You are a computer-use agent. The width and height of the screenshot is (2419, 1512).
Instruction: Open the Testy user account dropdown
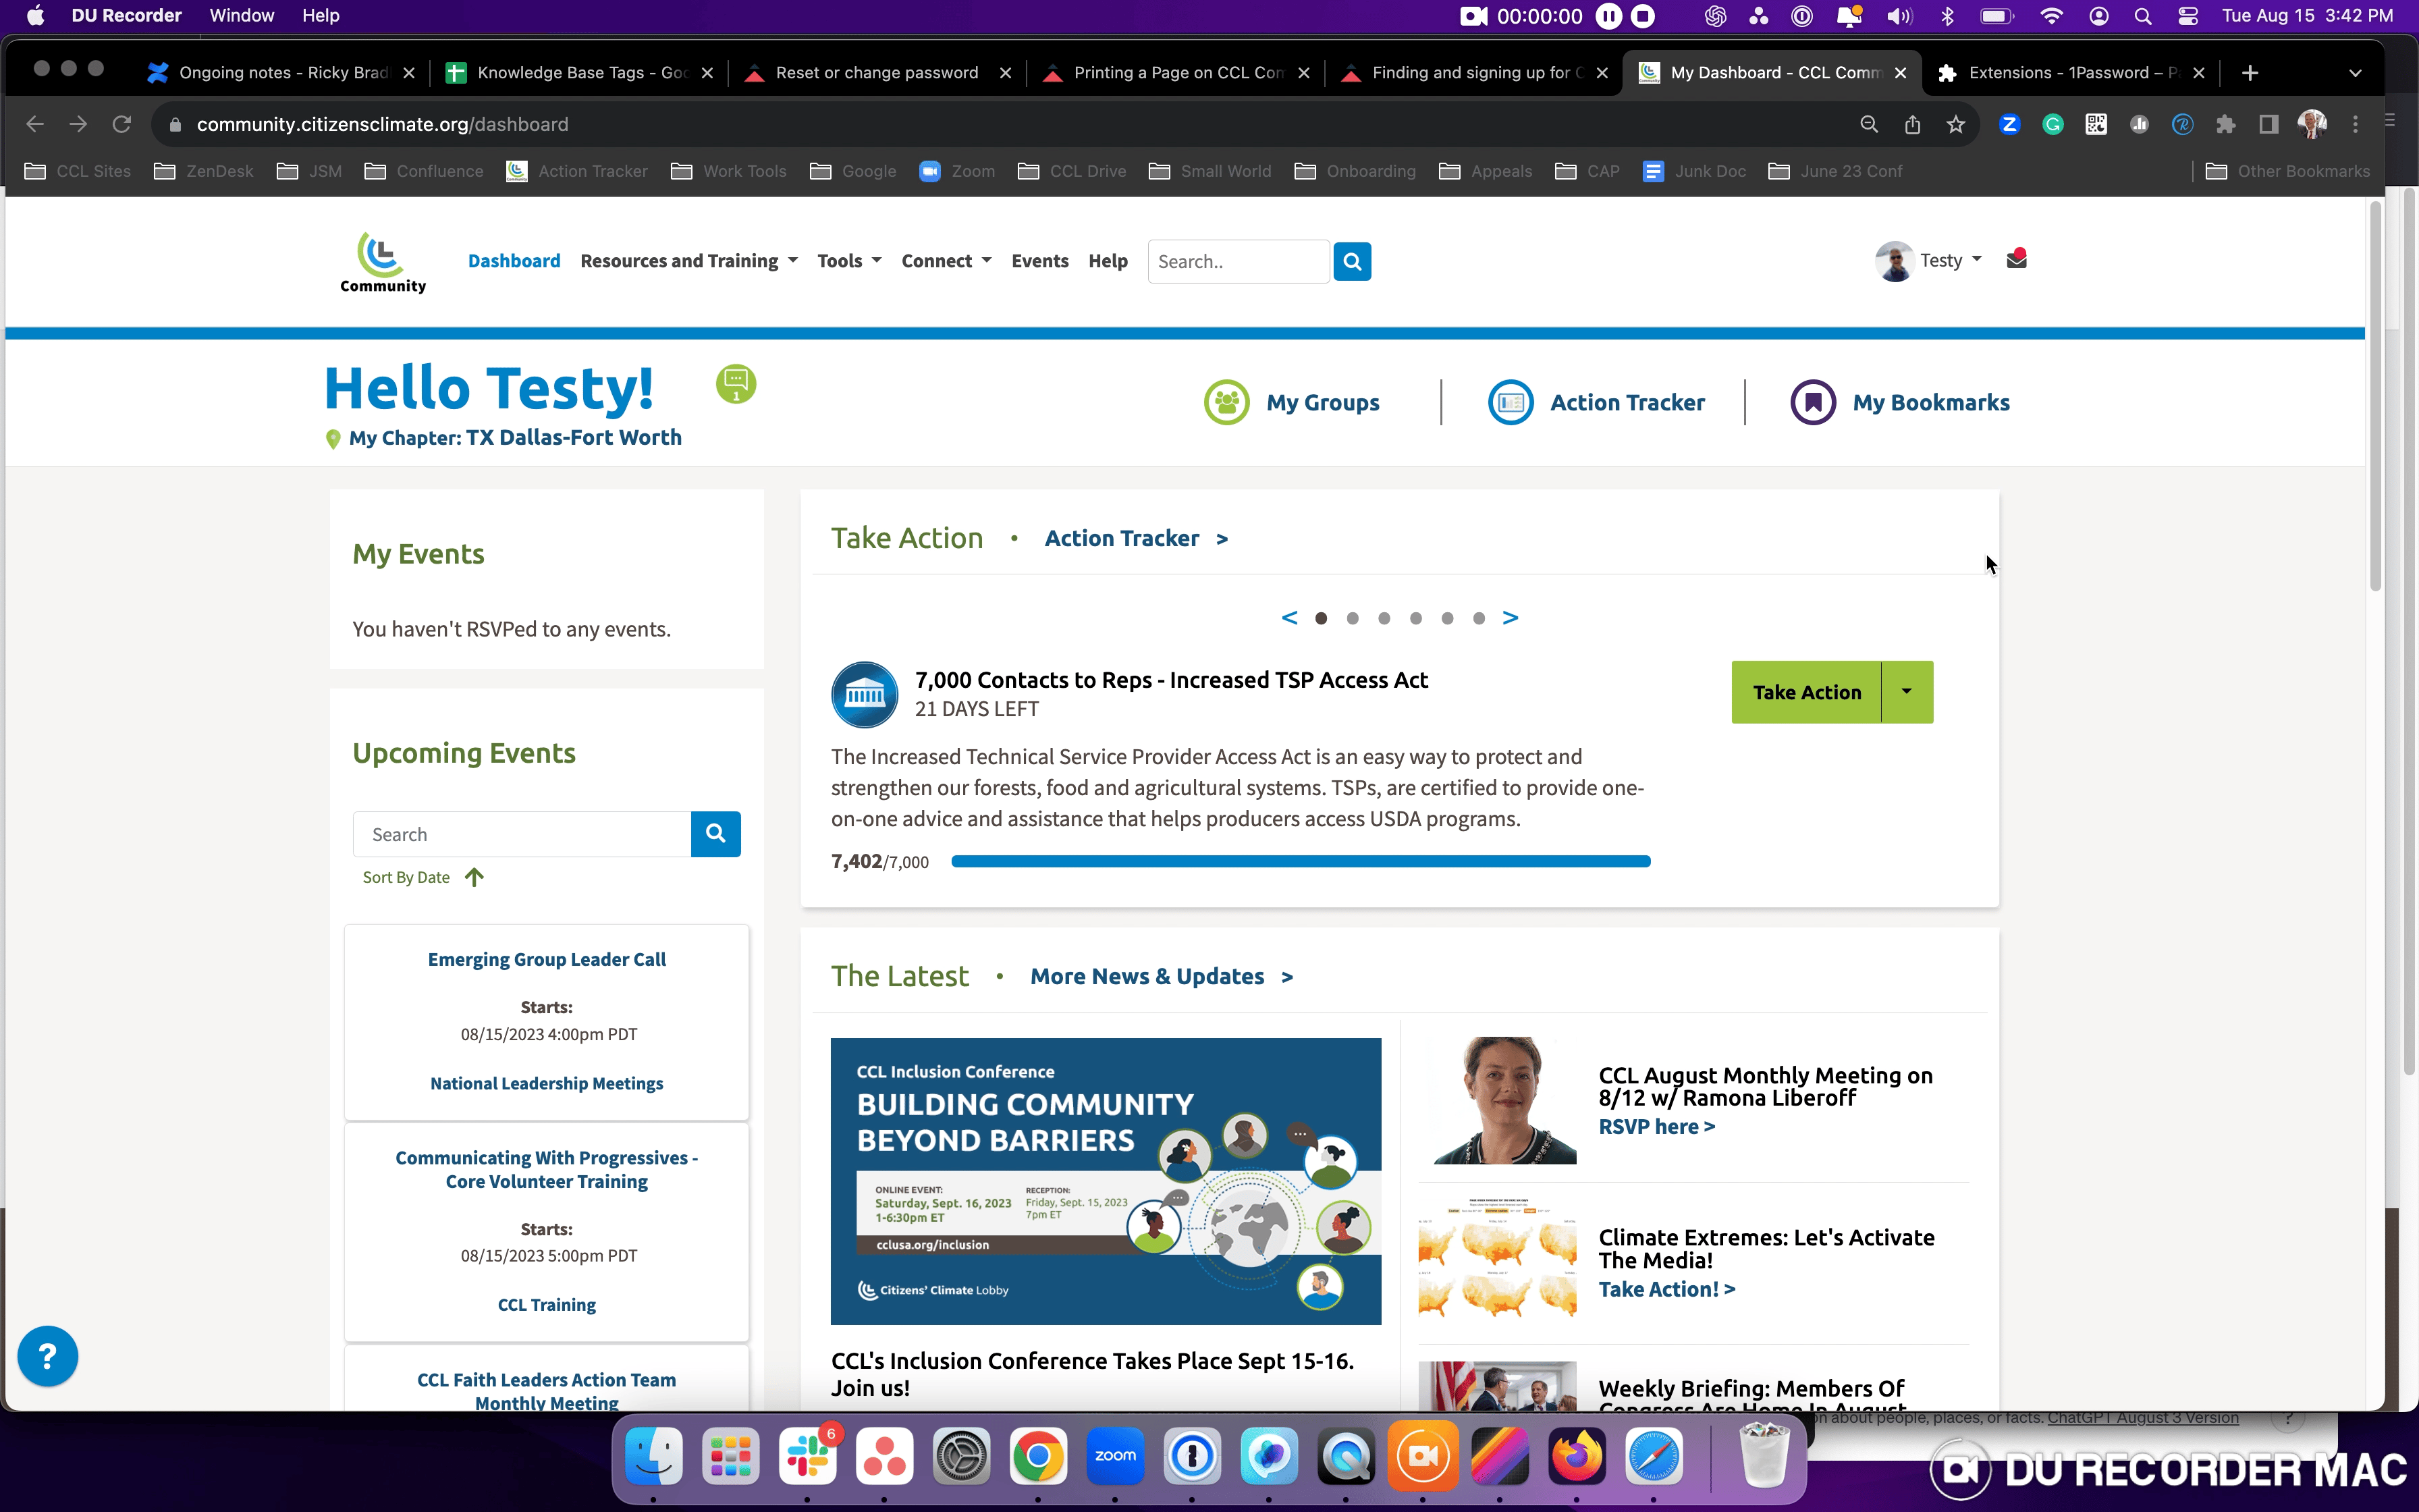point(1929,261)
